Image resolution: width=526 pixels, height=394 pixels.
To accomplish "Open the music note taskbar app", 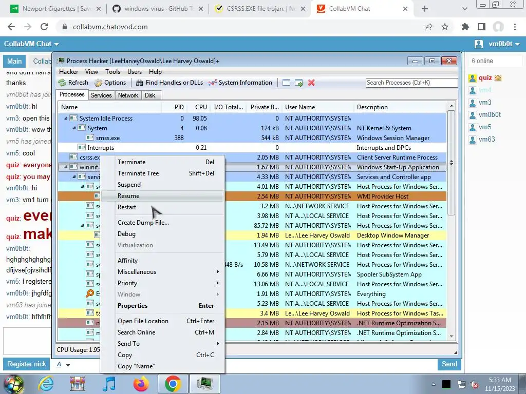I will (x=109, y=384).
